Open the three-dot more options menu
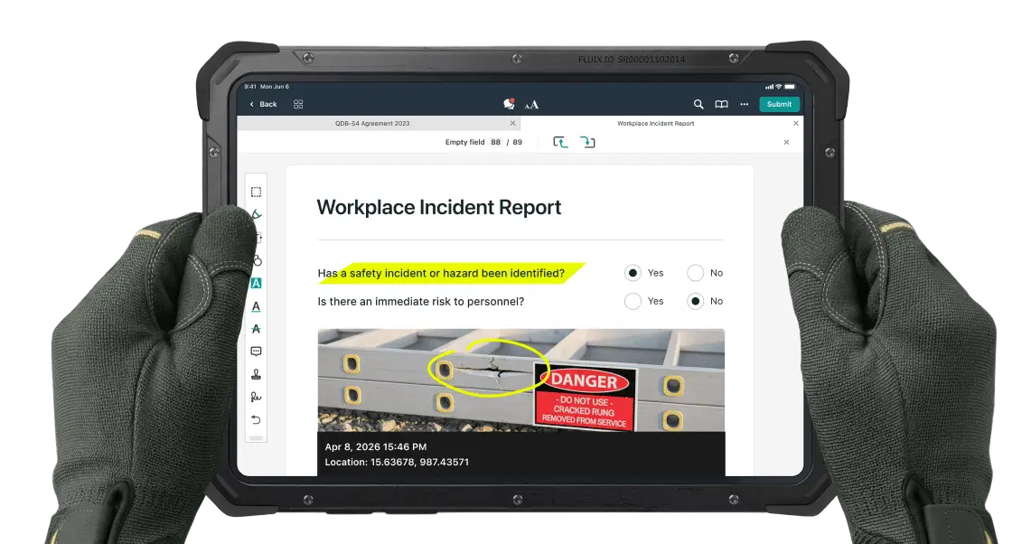This screenshot has width=1031, height=544. pos(744,104)
